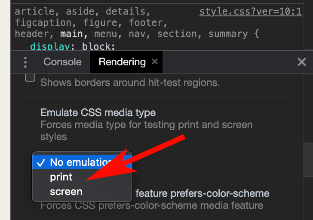Open the style.css?ver=10:1 source link
313x220 pixels.
click(251, 12)
